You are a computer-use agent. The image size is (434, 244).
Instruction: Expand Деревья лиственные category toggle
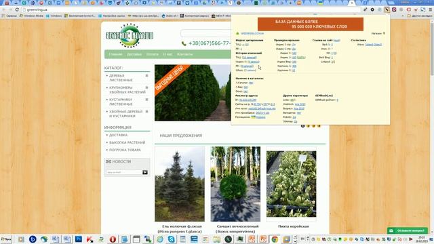[x=147, y=75]
